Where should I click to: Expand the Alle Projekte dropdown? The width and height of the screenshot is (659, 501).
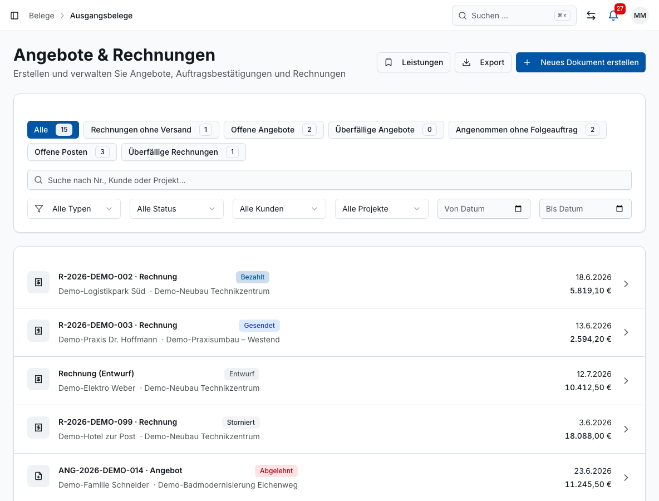tap(382, 209)
